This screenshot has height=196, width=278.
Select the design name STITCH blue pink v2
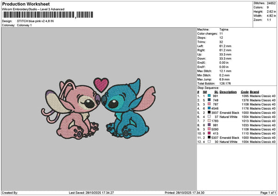click(35, 21)
